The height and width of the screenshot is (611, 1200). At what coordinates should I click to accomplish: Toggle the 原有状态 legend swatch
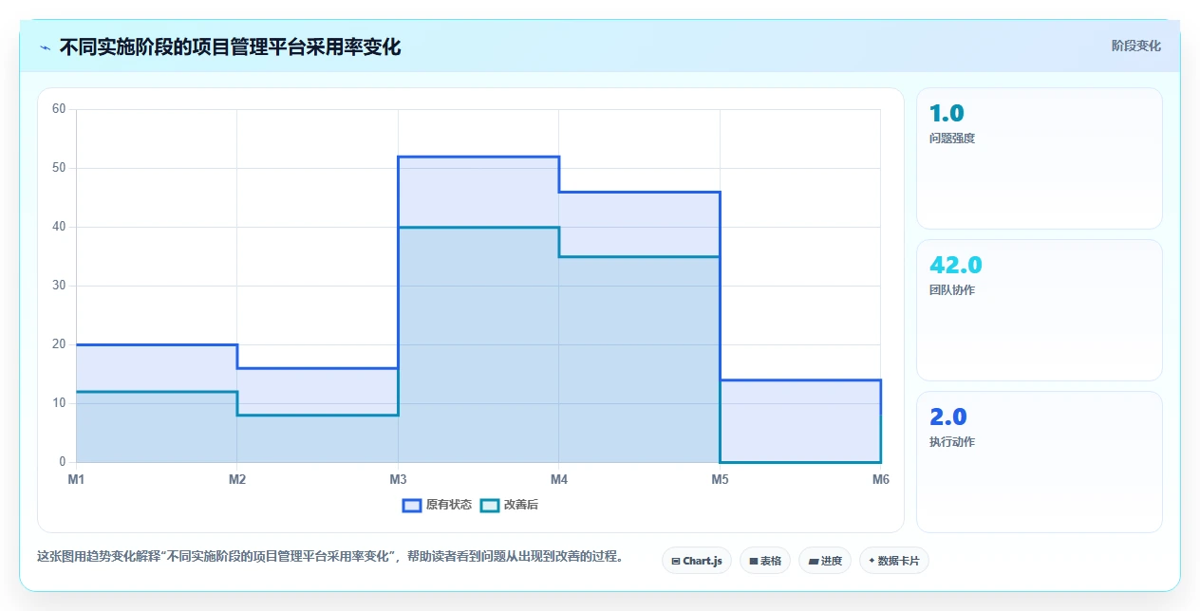tap(412, 505)
